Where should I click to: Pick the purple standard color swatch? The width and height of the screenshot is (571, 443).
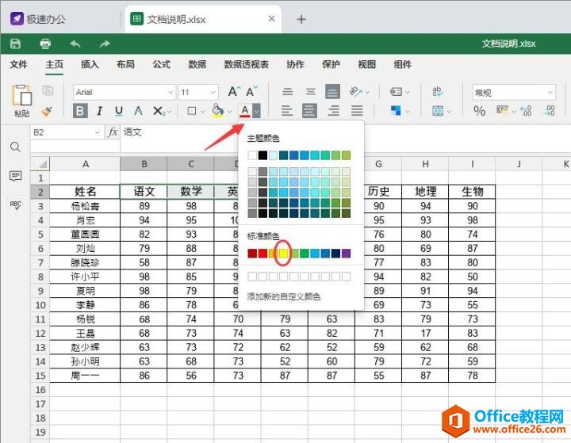[x=347, y=254]
